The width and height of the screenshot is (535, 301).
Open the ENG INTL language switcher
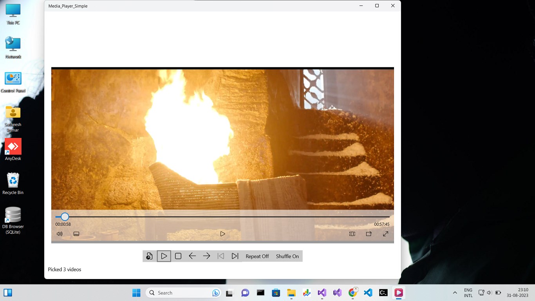(468, 293)
